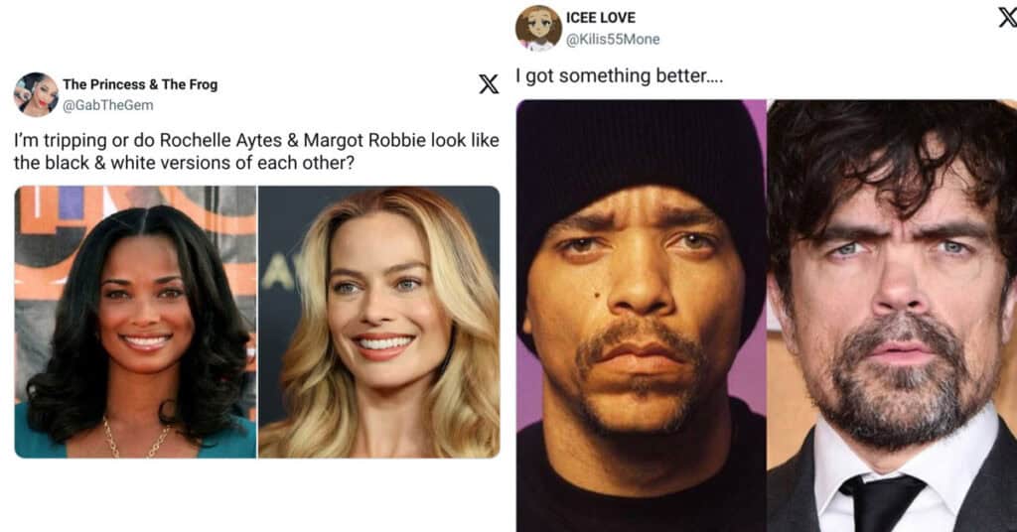Open photo of man wearing black beanie
The width and height of the screenshot is (1017, 532).
tap(641, 316)
